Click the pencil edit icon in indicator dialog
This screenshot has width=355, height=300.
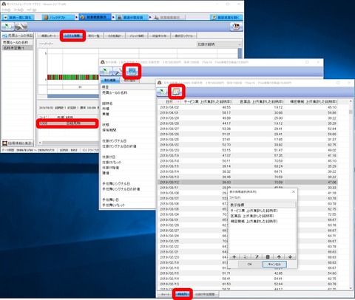tap(257, 257)
